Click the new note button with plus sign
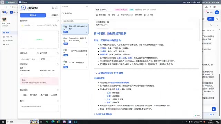221x124 pixels. coord(53,15)
